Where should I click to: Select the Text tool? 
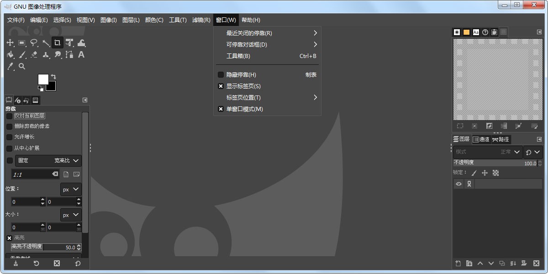[81, 54]
